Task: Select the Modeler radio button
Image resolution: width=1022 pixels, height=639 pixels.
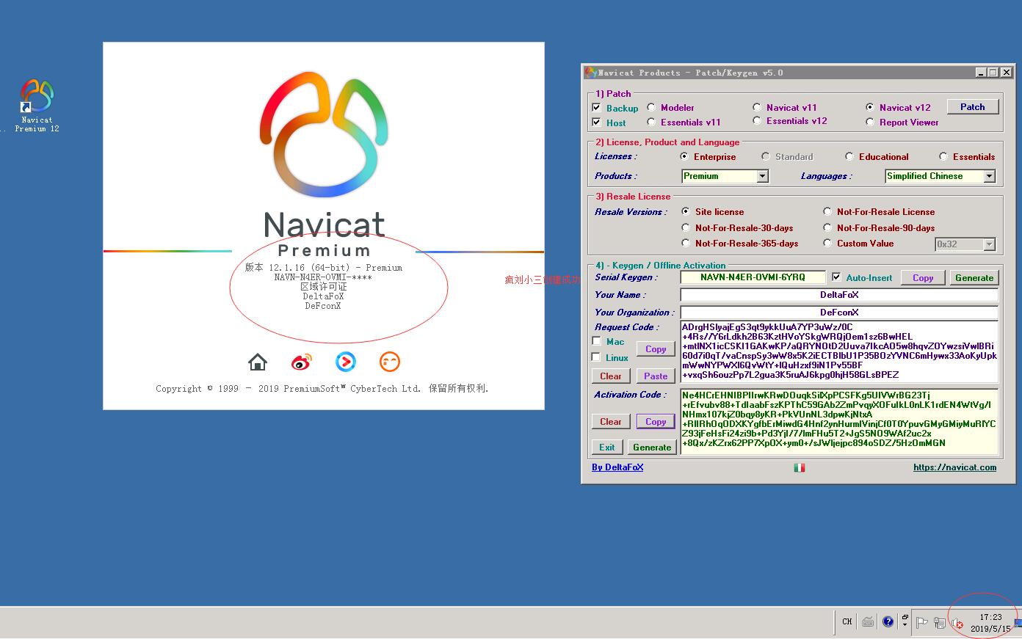Action: tap(651, 107)
